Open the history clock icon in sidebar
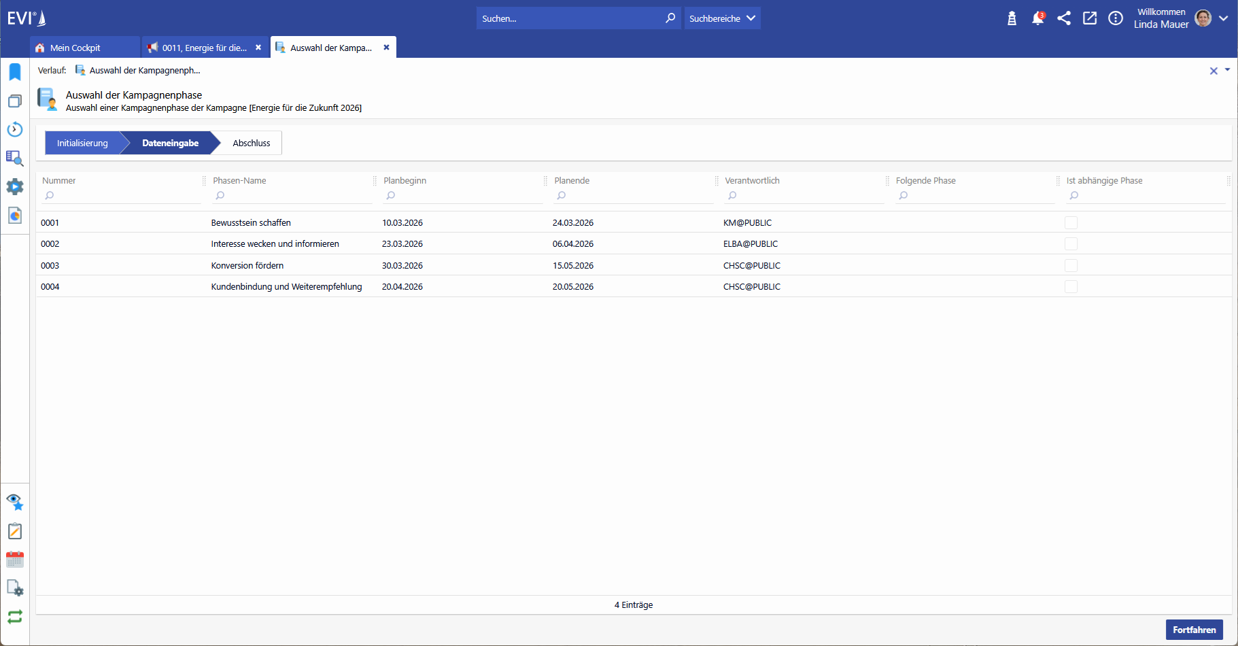Screen dimensions: 1238x646 pos(15,129)
